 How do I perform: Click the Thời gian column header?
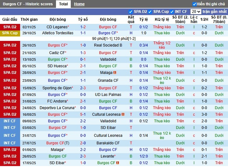click(29, 19)
